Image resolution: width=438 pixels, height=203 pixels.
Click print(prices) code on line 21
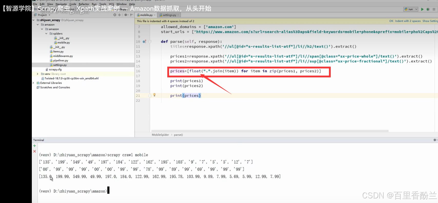186,95
